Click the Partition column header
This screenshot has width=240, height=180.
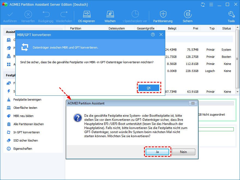(x=76, y=28)
